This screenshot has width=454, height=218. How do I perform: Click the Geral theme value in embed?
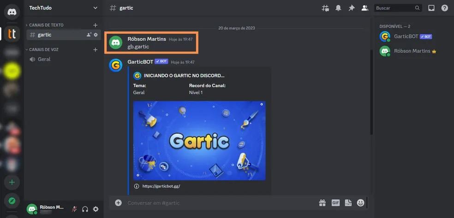point(139,93)
